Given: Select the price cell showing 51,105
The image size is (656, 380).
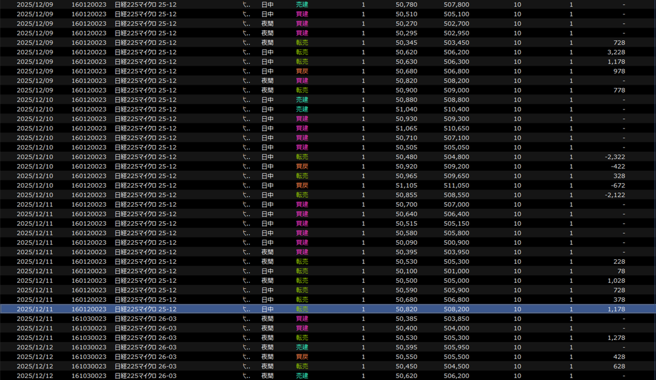Looking at the screenshot, I should click(x=406, y=186).
